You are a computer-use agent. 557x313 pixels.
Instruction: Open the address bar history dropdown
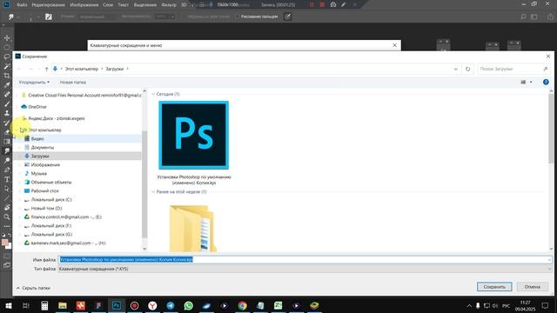point(456,70)
